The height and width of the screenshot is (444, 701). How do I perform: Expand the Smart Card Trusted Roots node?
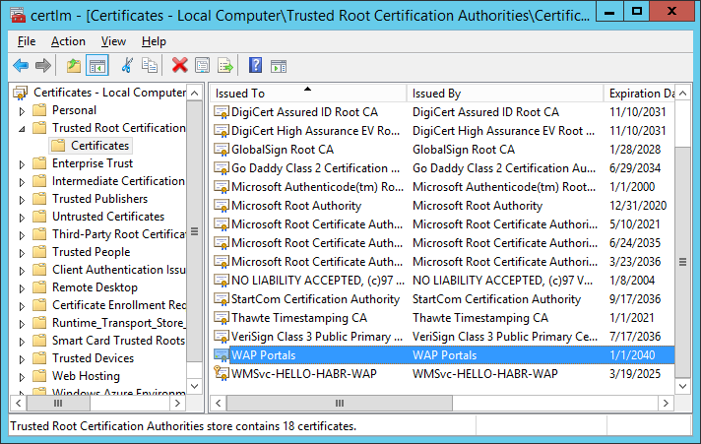coord(22,342)
